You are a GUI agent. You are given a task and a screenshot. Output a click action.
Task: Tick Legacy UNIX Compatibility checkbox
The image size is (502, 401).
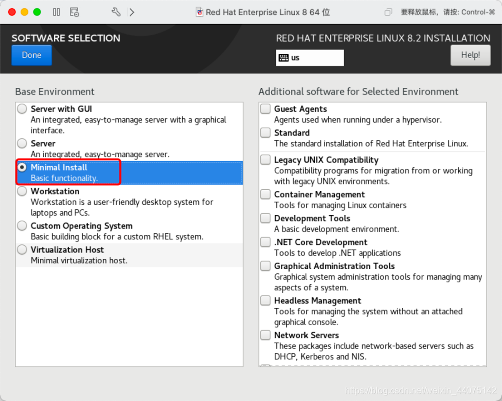point(265,159)
